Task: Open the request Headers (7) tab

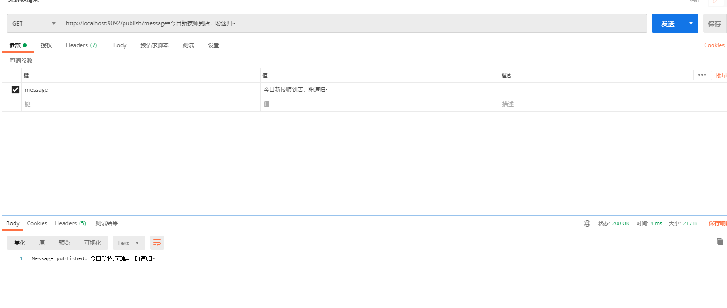Action: point(81,45)
